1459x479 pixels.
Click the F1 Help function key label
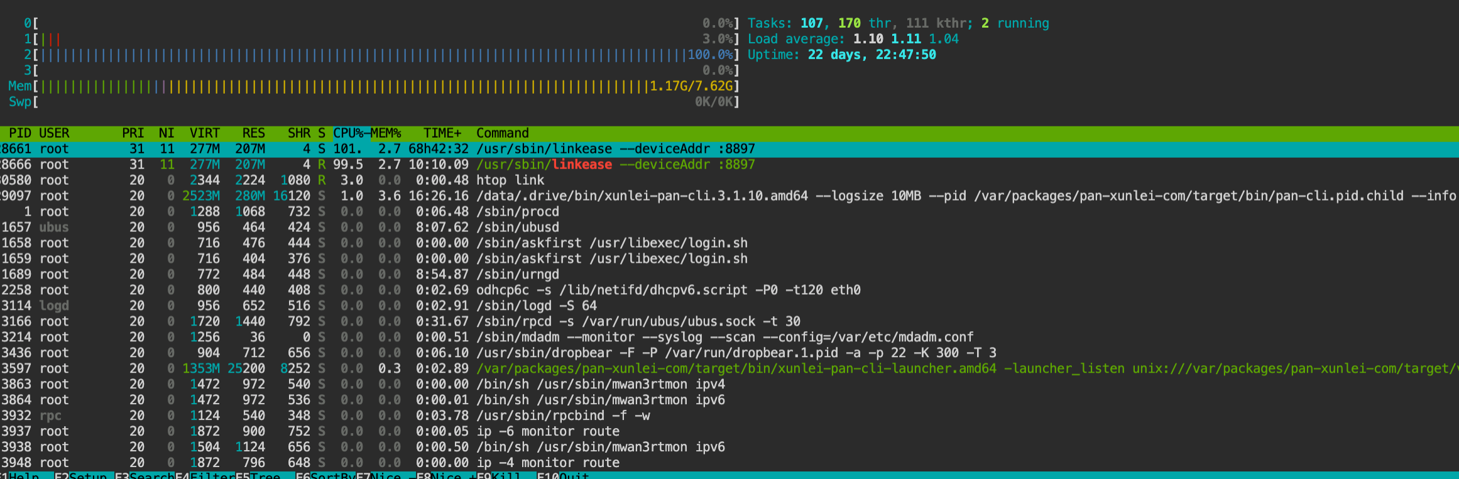[23, 476]
